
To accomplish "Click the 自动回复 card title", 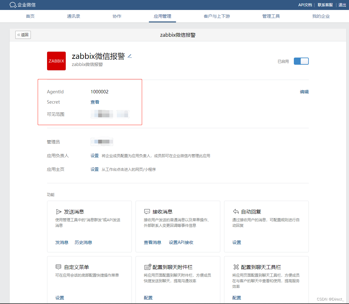I will click(x=251, y=212).
